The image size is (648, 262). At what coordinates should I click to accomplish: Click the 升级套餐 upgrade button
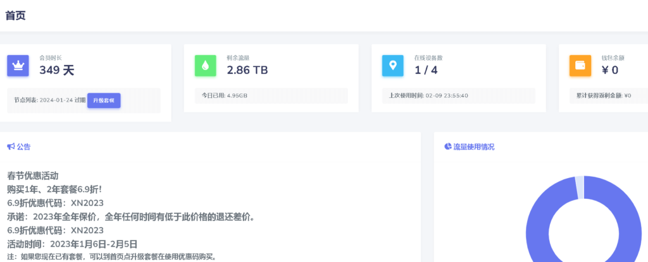coord(104,100)
